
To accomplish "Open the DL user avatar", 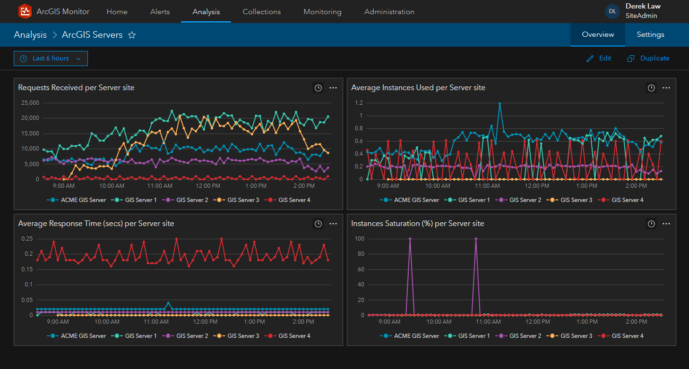I will [x=612, y=11].
